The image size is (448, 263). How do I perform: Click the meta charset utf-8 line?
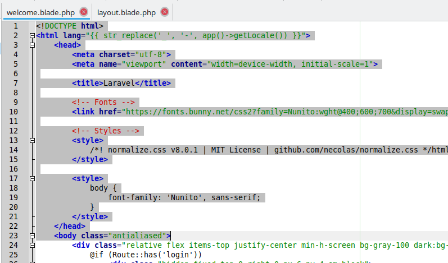click(x=121, y=55)
